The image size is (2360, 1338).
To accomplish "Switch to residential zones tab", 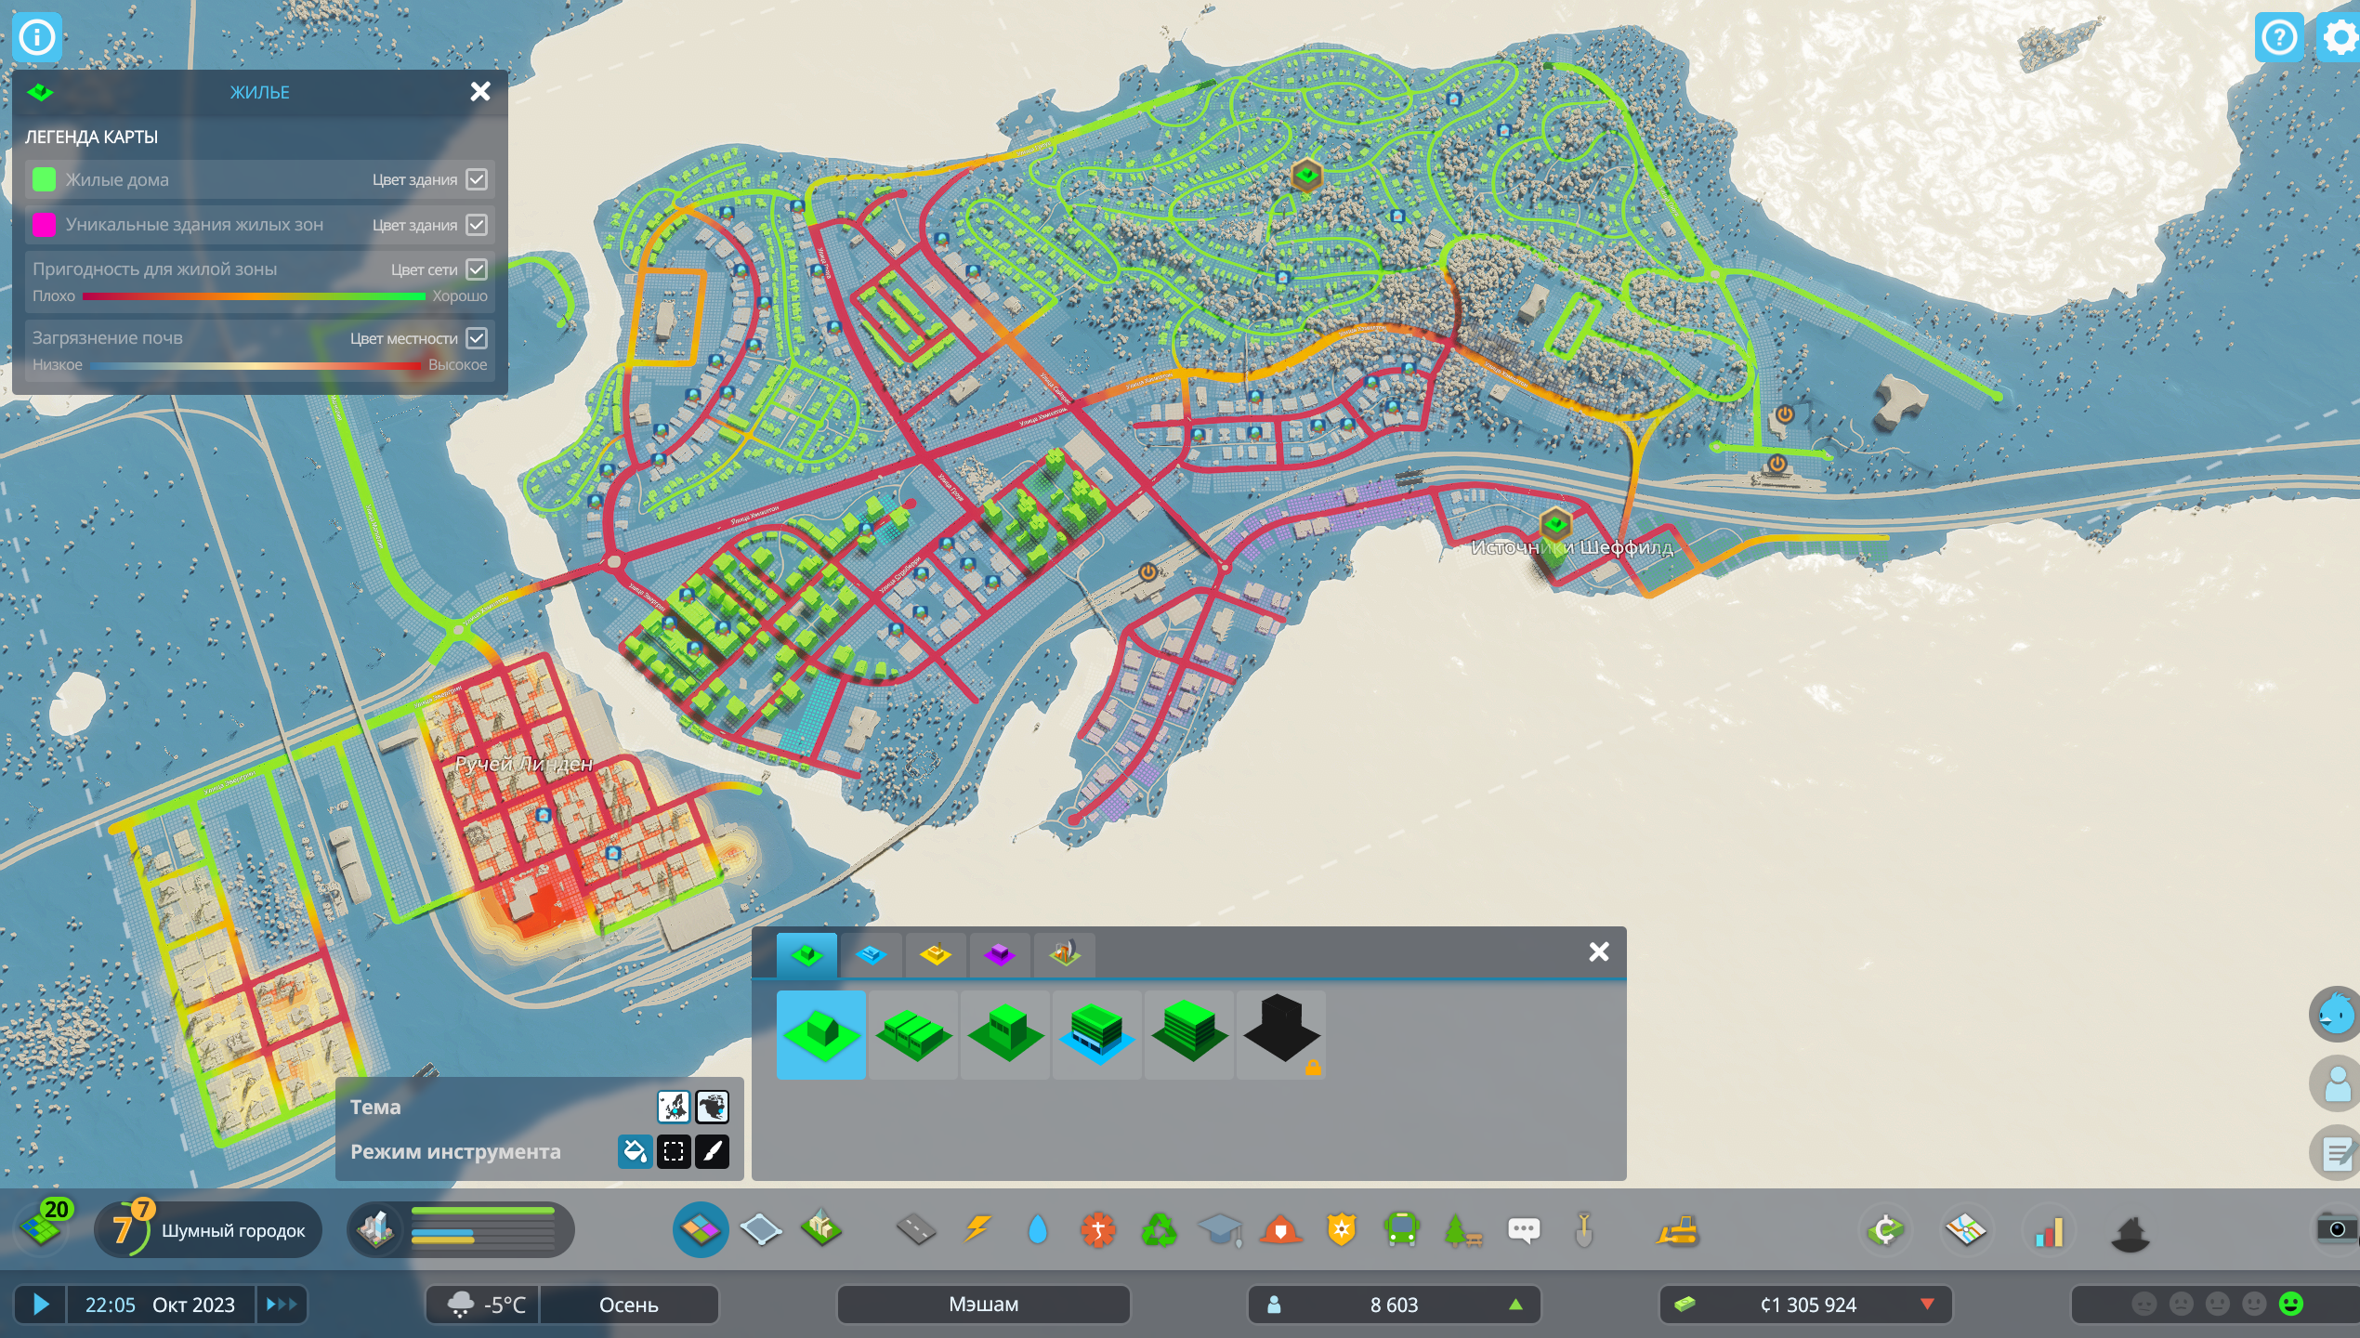I will 806,954.
